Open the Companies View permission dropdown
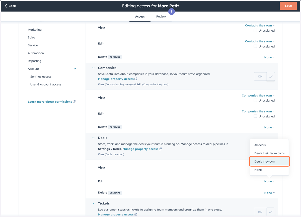The width and height of the screenshot is (301, 217). tap(258, 95)
